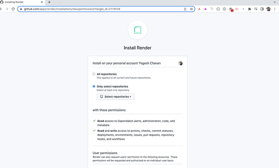Viewport: 279px width, 168px height.
Task: Click Yogesh Chavan account avatar in card
Action: [181, 63]
